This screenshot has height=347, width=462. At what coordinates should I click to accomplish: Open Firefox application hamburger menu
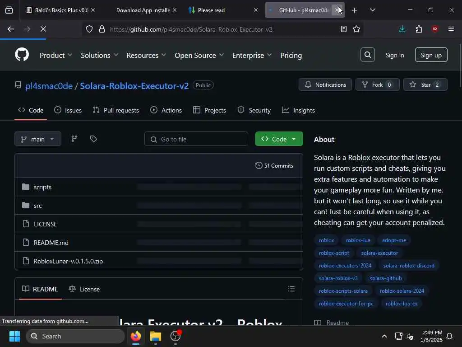point(451,29)
